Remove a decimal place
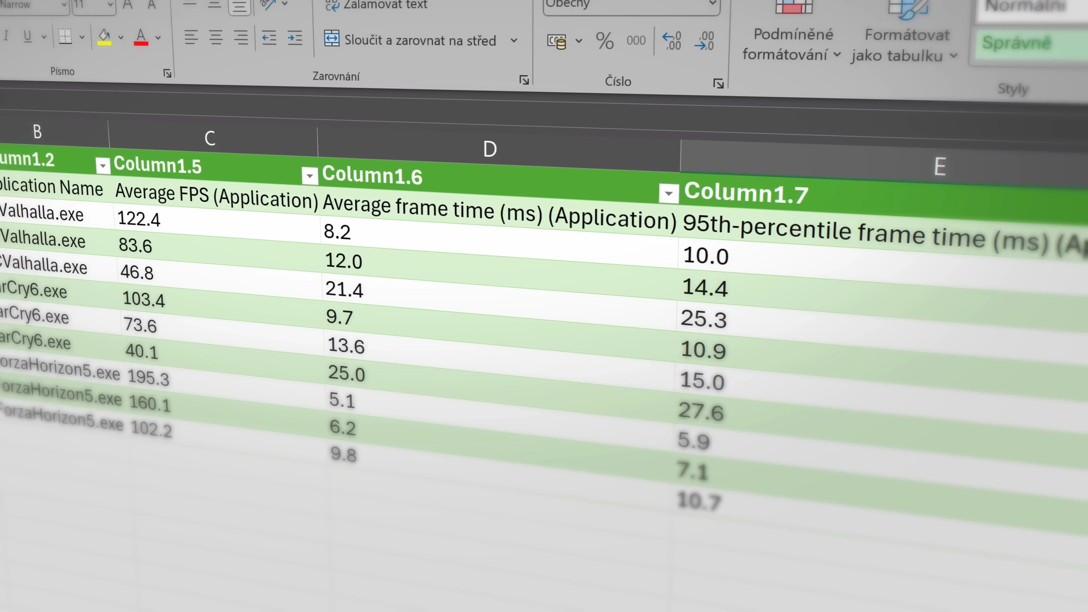This screenshot has width=1088, height=612. pyautogui.click(x=704, y=41)
